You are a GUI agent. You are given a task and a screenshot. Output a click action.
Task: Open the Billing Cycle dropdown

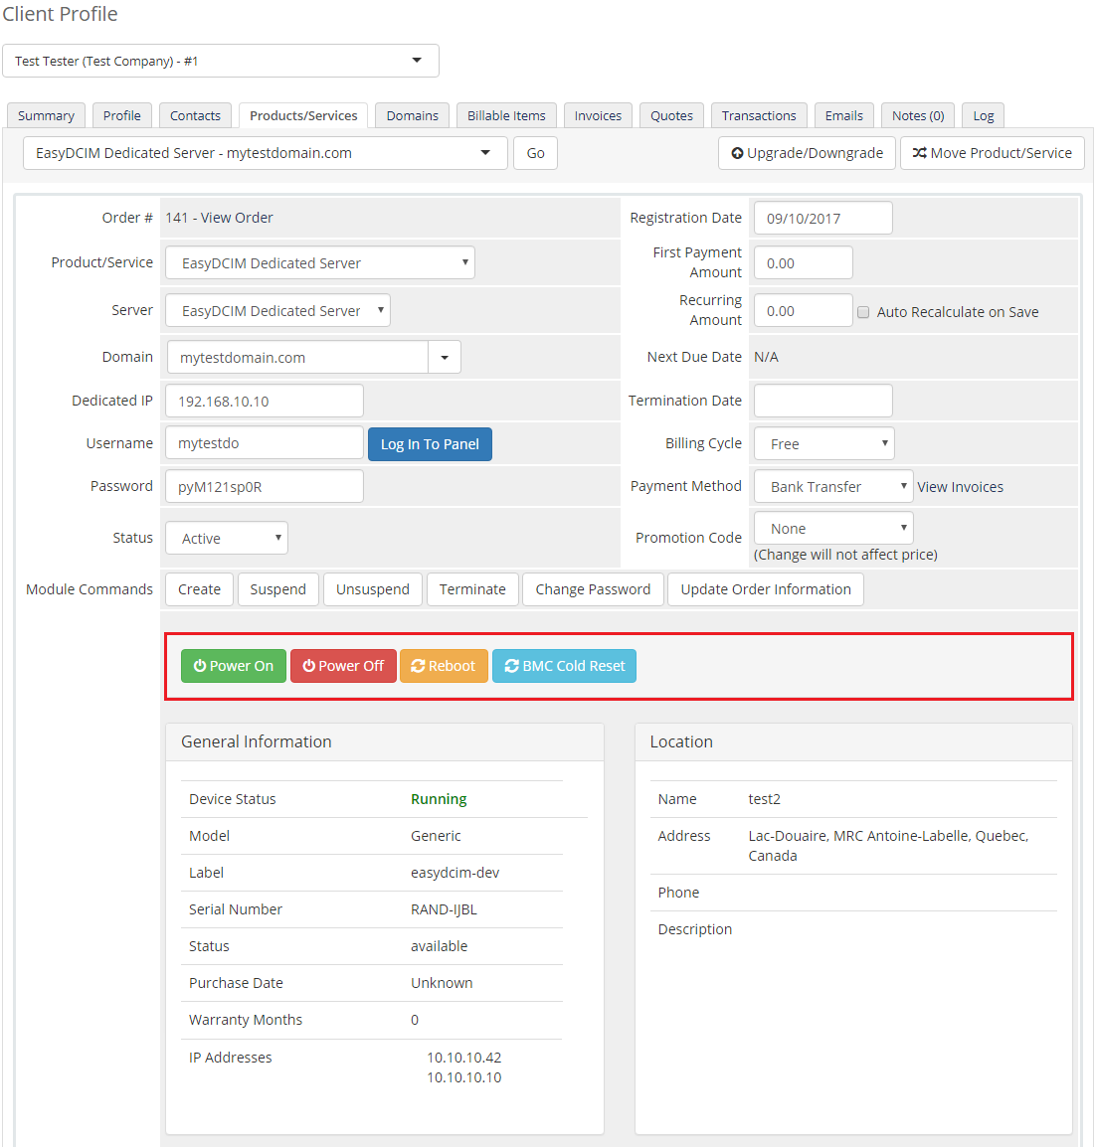coord(823,443)
